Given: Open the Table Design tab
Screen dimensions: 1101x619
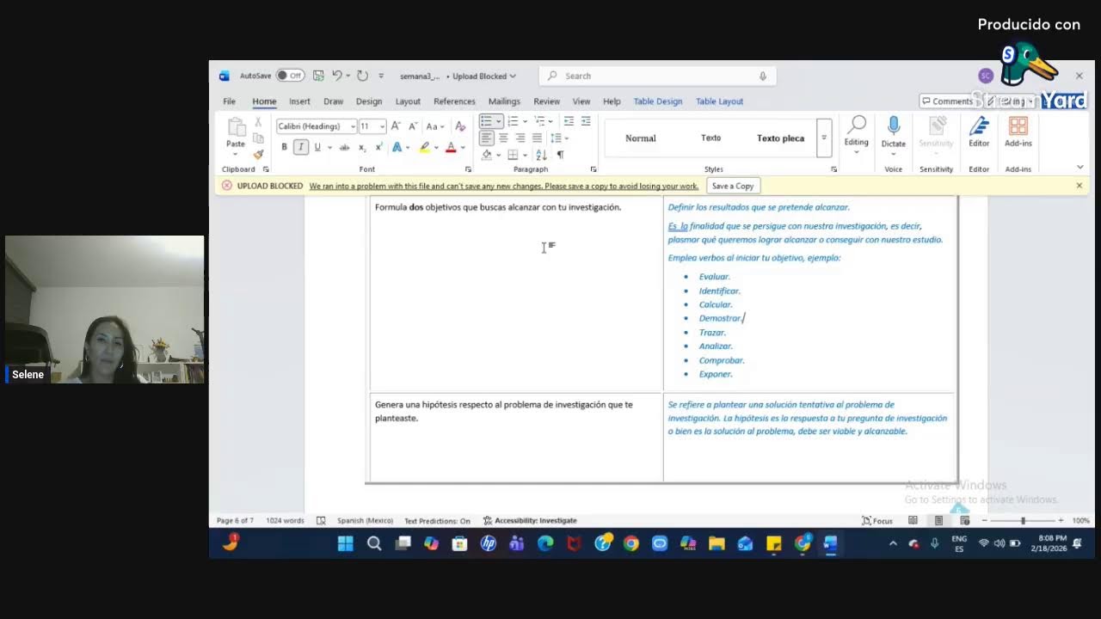Looking at the screenshot, I should point(658,101).
